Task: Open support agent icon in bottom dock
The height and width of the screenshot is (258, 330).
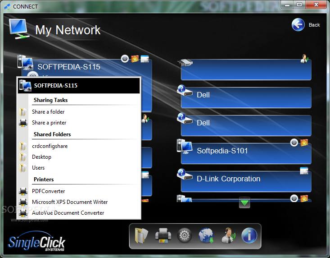Action: (228, 235)
